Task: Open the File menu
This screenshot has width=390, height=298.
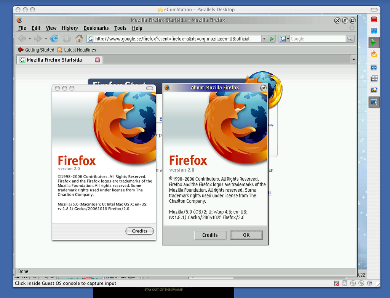Action: tap(22, 28)
